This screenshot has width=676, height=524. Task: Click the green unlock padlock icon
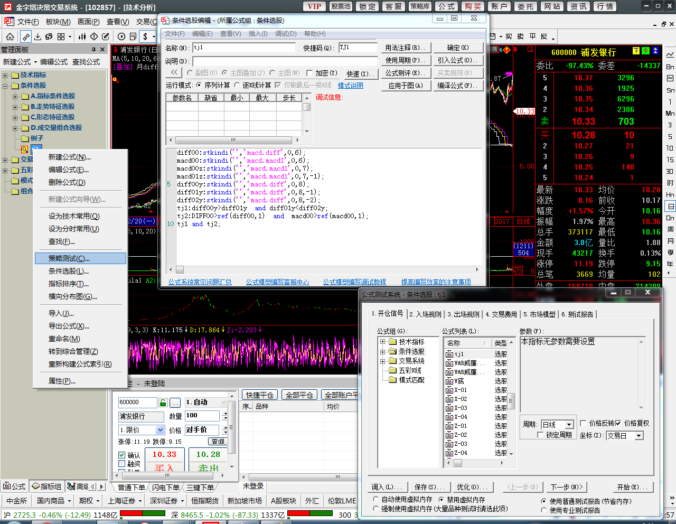point(163,403)
